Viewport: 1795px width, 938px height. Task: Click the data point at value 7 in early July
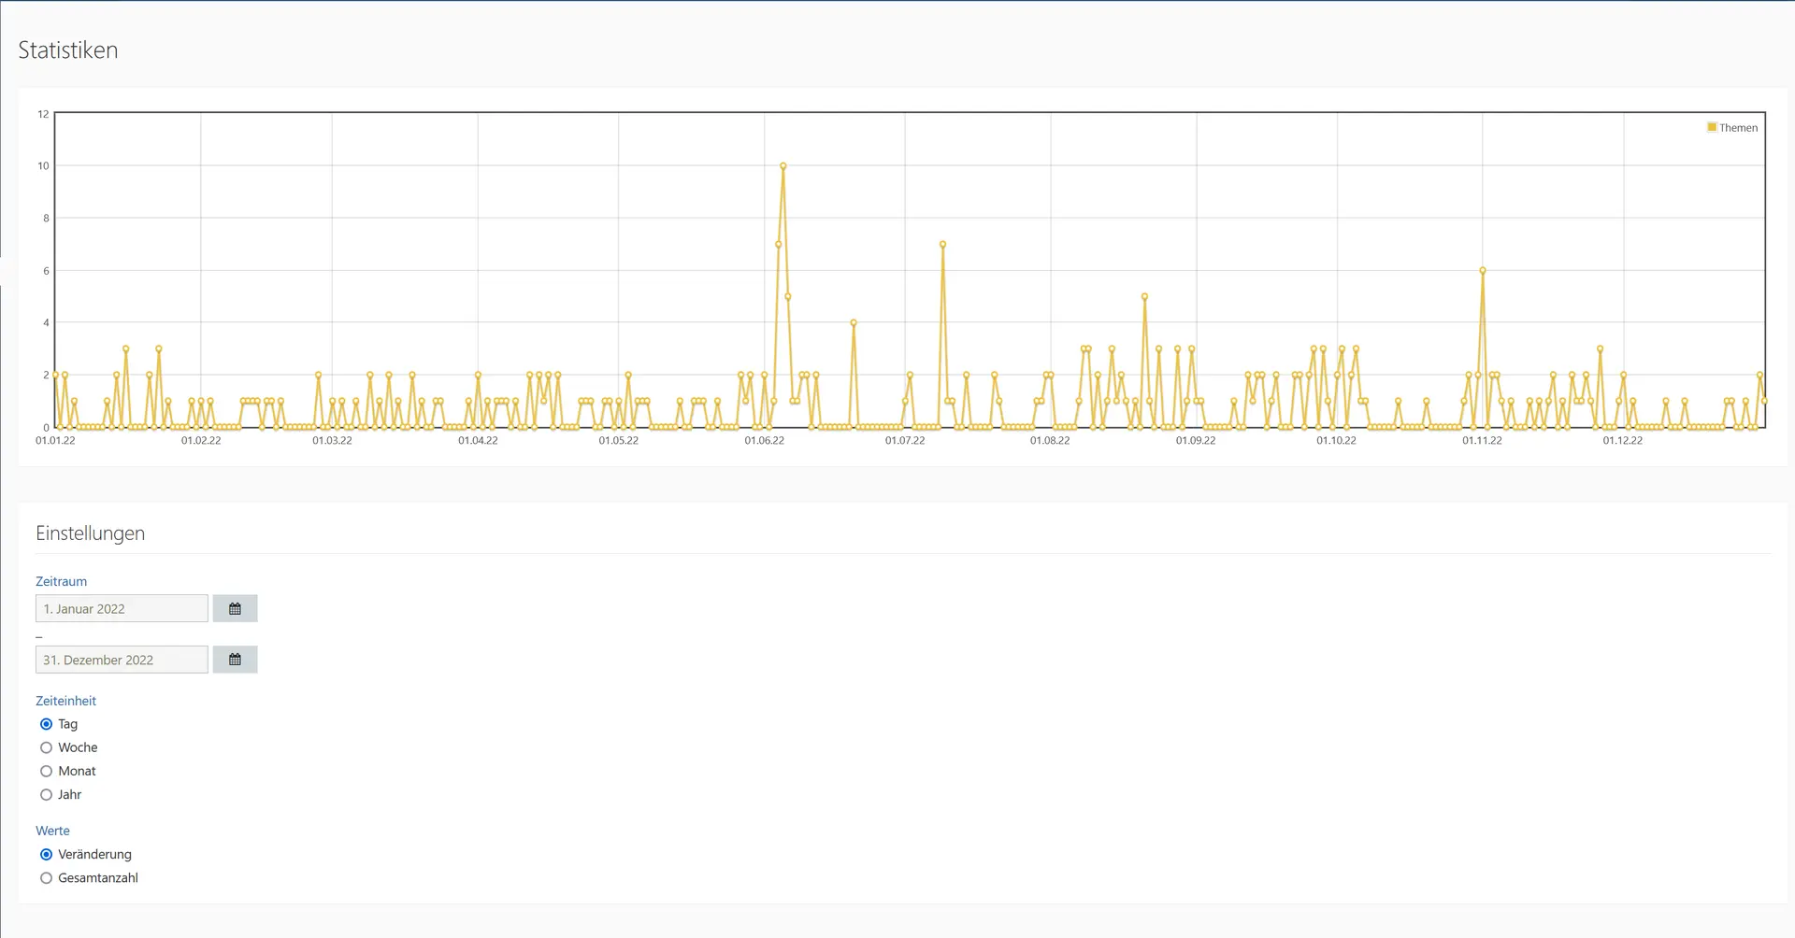[942, 245]
